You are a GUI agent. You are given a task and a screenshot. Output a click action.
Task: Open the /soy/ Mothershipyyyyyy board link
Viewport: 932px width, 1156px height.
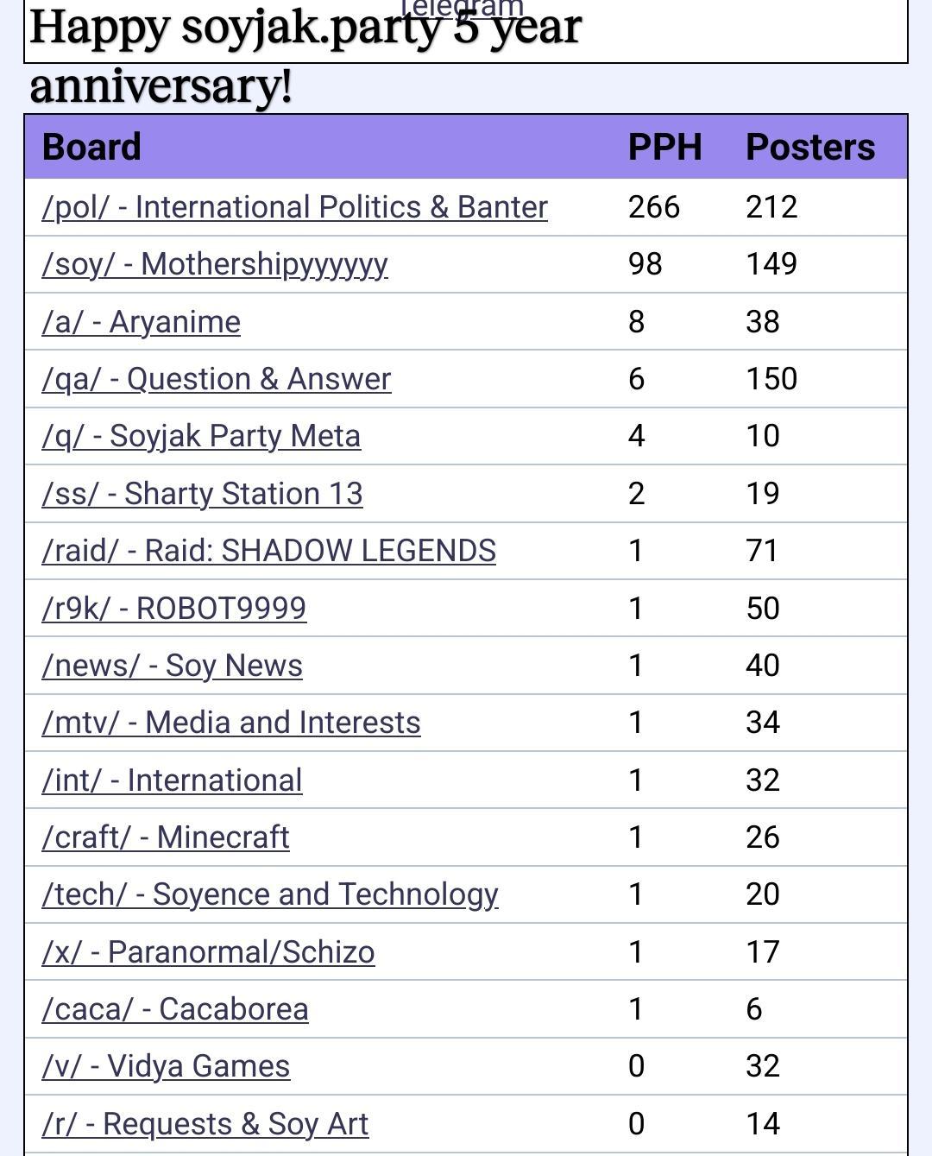[215, 264]
